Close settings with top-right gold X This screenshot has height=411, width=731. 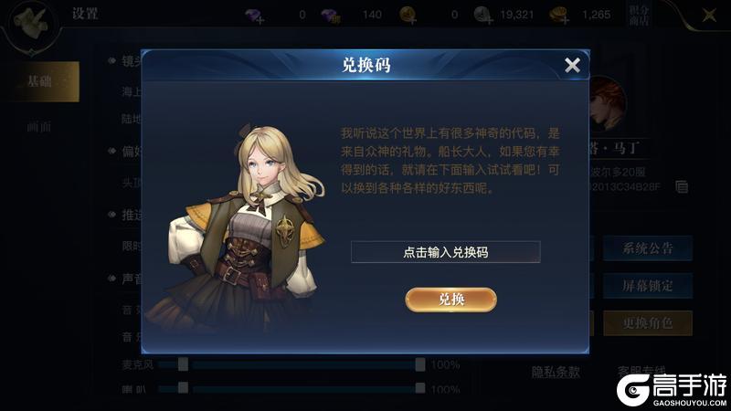point(710,15)
